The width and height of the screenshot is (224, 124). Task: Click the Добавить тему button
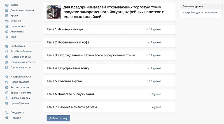(x=58, y=118)
